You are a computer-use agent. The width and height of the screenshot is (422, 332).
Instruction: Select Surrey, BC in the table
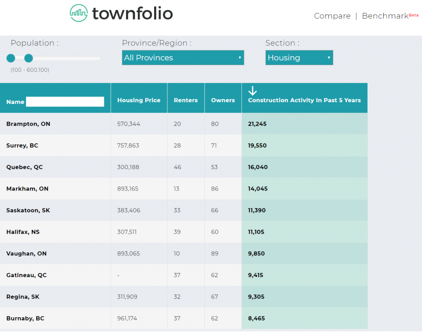click(22, 146)
